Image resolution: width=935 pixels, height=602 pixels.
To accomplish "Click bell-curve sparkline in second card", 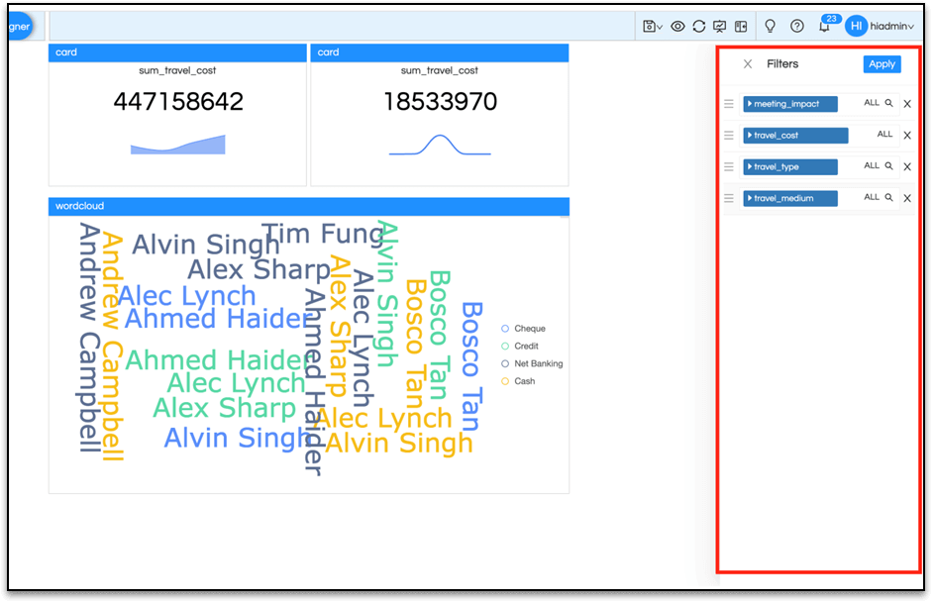I will pyautogui.click(x=440, y=145).
